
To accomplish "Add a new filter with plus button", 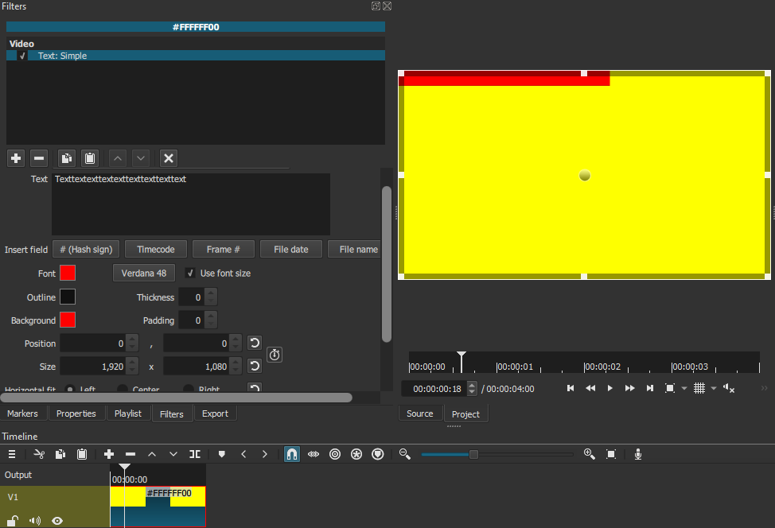I will [16, 158].
